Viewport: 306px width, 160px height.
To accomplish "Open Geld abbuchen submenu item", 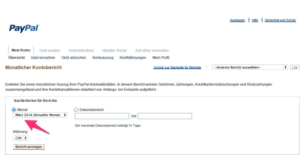I will [x=74, y=58].
